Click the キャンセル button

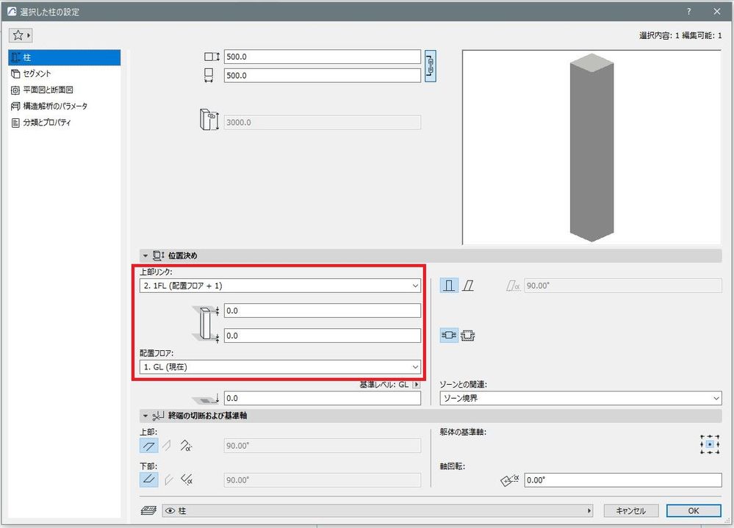(630, 510)
